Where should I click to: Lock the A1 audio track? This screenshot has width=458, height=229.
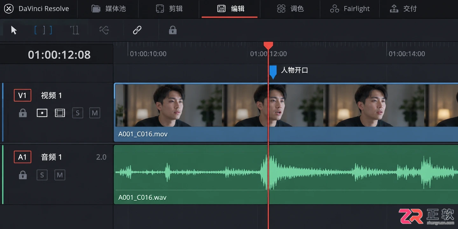23,175
